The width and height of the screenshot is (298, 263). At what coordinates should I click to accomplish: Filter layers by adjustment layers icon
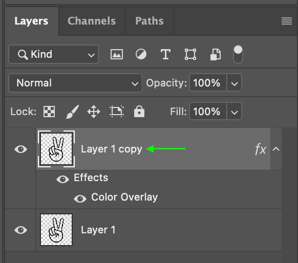[141, 54]
